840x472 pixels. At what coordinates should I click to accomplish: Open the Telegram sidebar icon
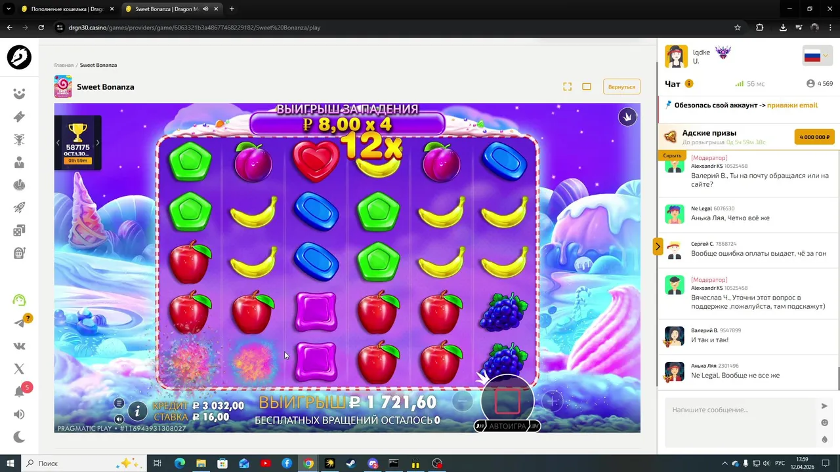(19, 323)
